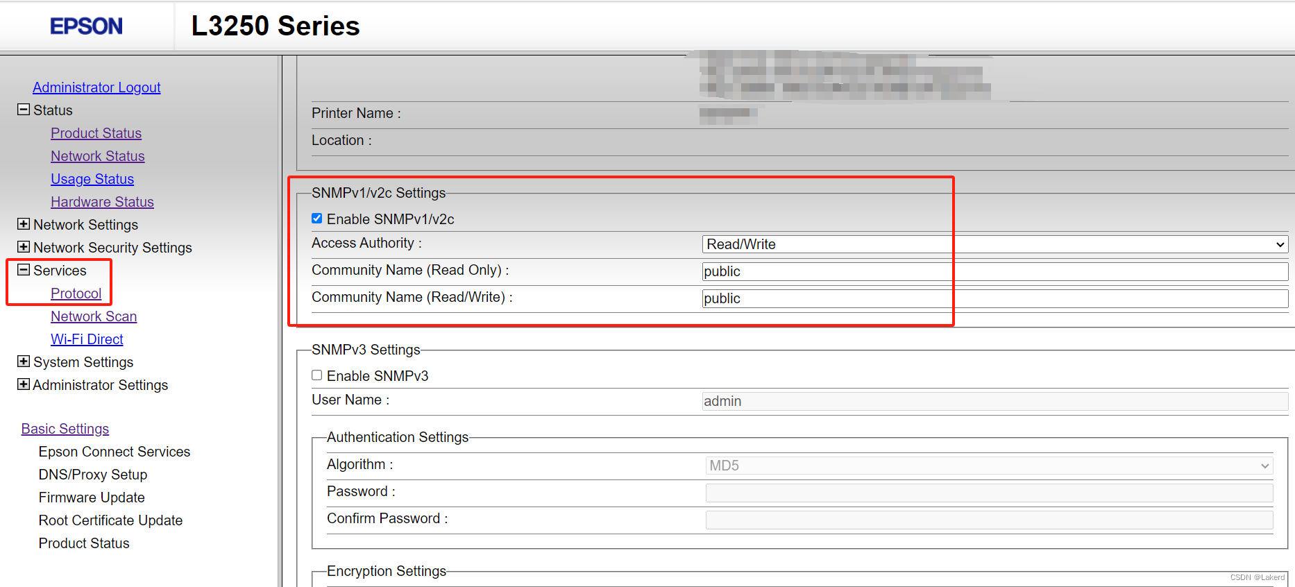Select Root Certificate Update entry
This screenshot has width=1295, height=587.
(x=110, y=520)
